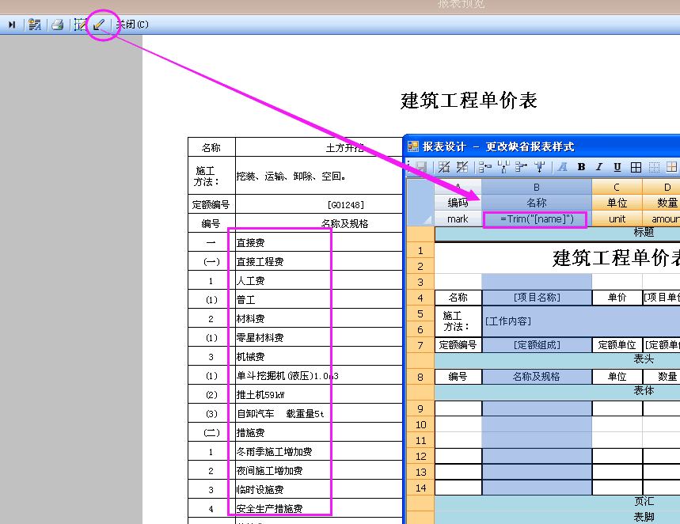Select the =Trim("[name]") formula cell
680x524 pixels.
[x=537, y=219]
